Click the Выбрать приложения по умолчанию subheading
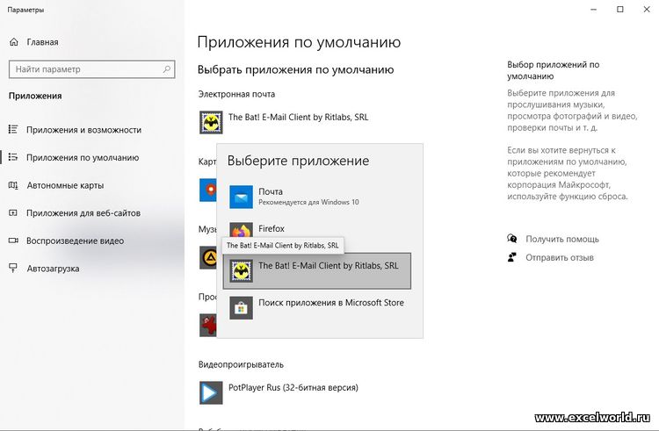The image size is (659, 431). [x=295, y=69]
